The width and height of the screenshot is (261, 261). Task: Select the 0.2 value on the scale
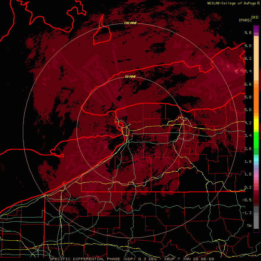[x=248, y=187]
